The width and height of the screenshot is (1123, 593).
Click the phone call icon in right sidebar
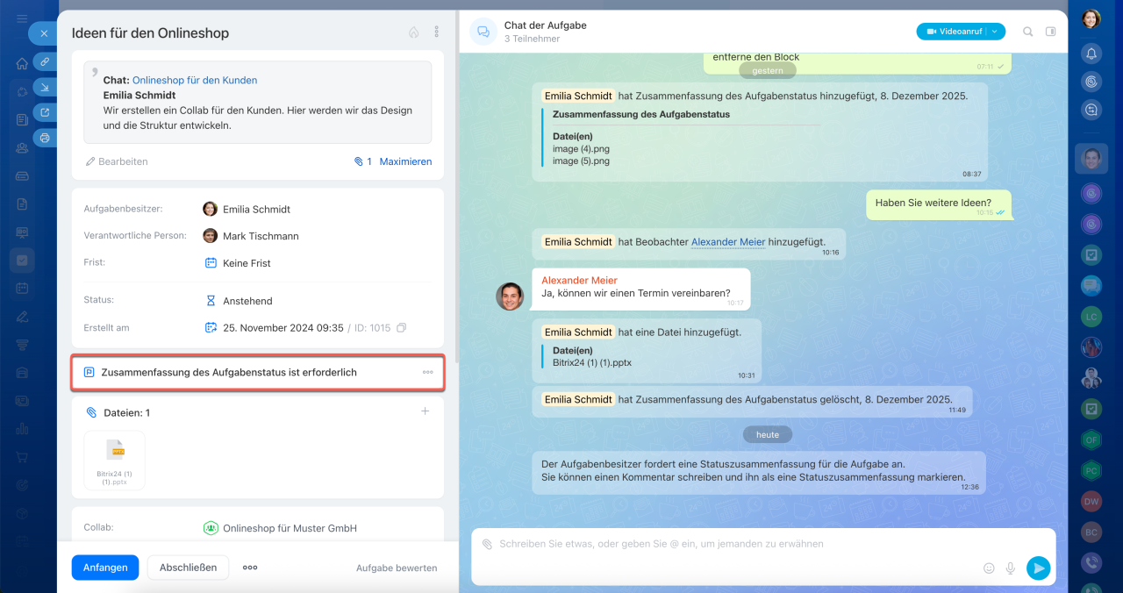pos(1091,563)
